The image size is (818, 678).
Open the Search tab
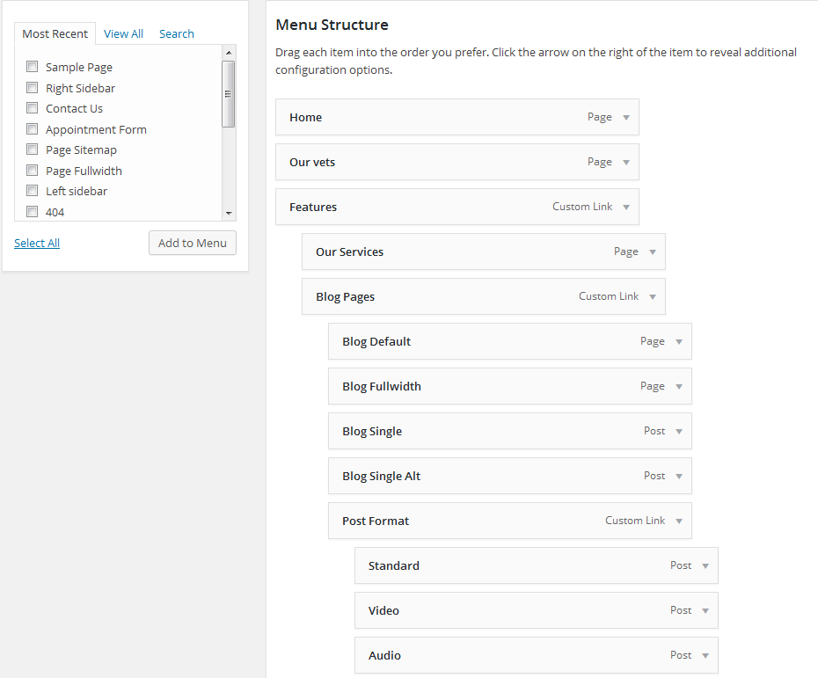pyautogui.click(x=176, y=34)
